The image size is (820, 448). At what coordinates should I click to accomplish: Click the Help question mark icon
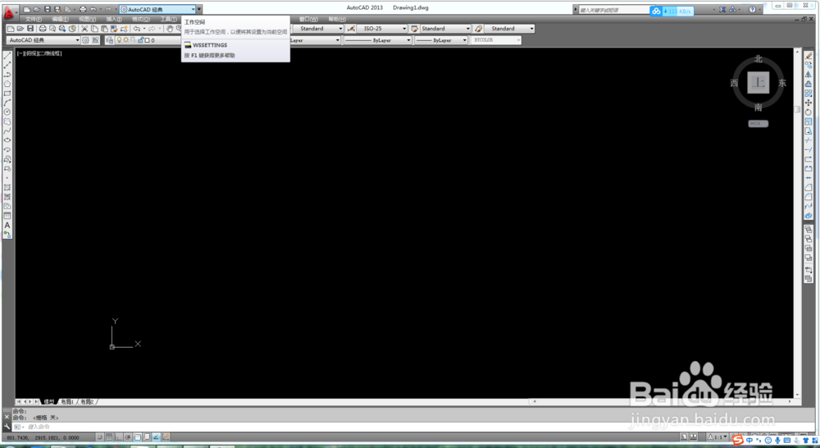point(752,9)
